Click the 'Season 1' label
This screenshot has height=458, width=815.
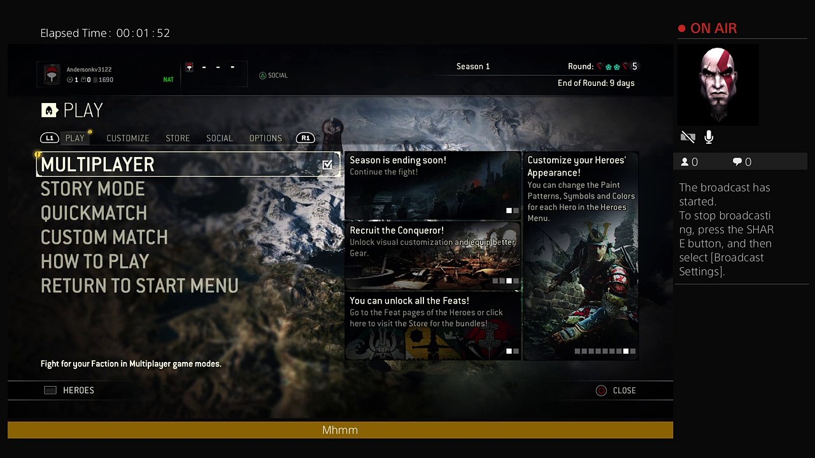tap(473, 66)
